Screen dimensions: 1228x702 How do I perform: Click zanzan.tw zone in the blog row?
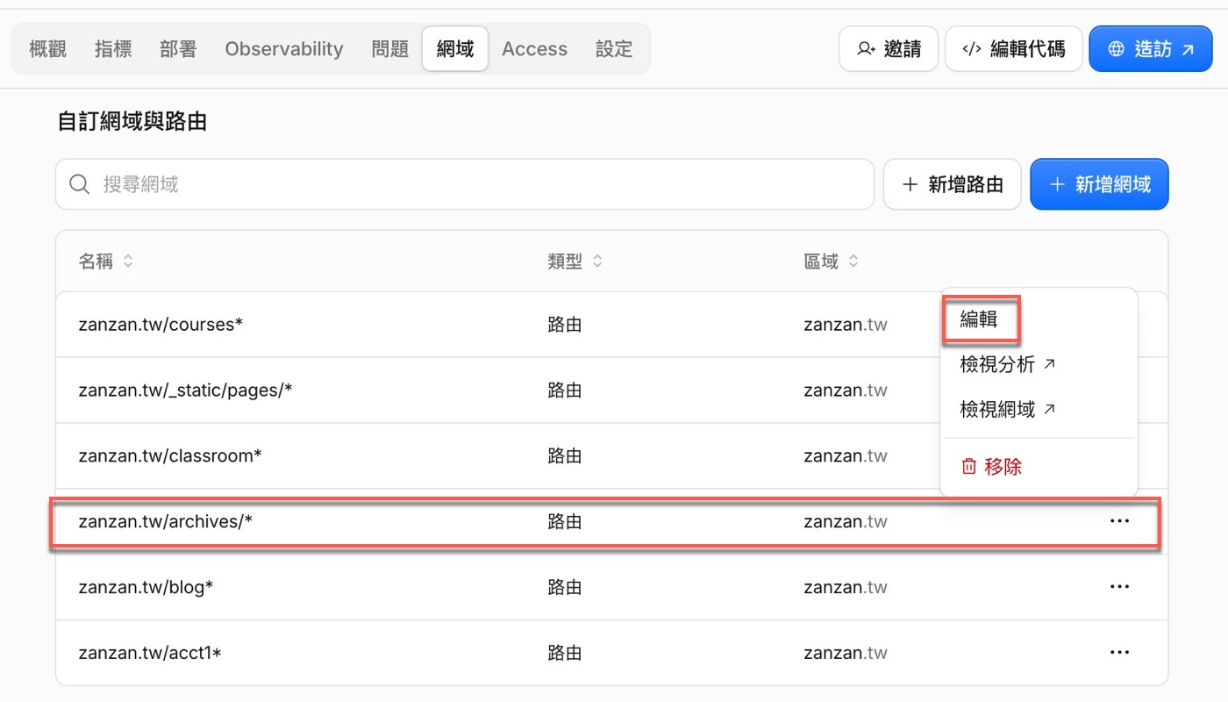click(x=846, y=587)
